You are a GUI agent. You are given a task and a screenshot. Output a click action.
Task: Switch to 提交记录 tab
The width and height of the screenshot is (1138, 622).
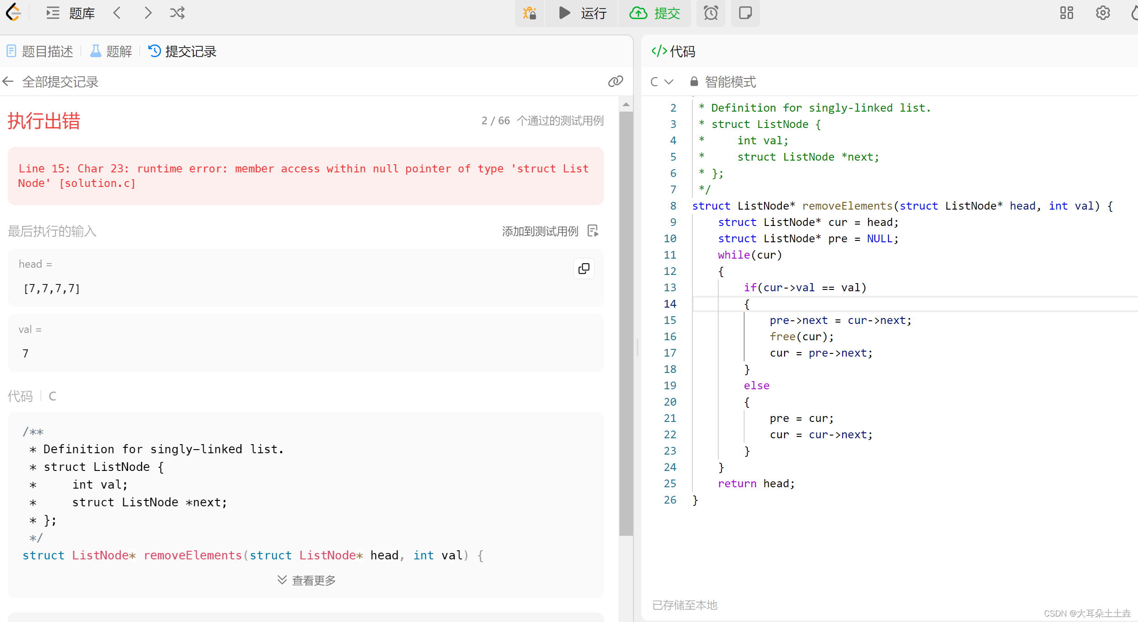click(x=182, y=51)
